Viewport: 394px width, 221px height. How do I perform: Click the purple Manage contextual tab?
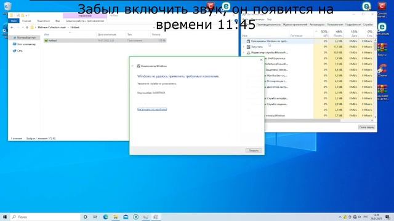click(85, 15)
